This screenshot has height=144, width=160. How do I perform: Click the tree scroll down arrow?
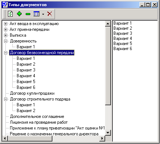coord(108,133)
